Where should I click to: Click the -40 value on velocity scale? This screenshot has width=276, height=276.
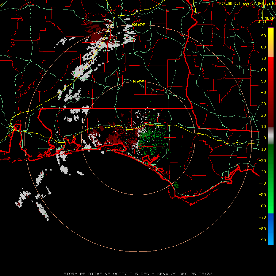[x=262, y=183]
